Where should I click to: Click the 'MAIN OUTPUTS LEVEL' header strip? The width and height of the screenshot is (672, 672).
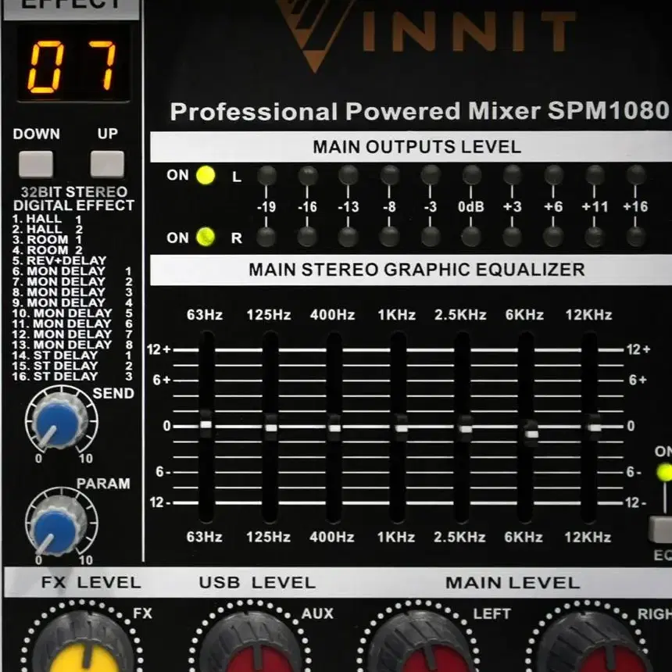click(x=411, y=147)
